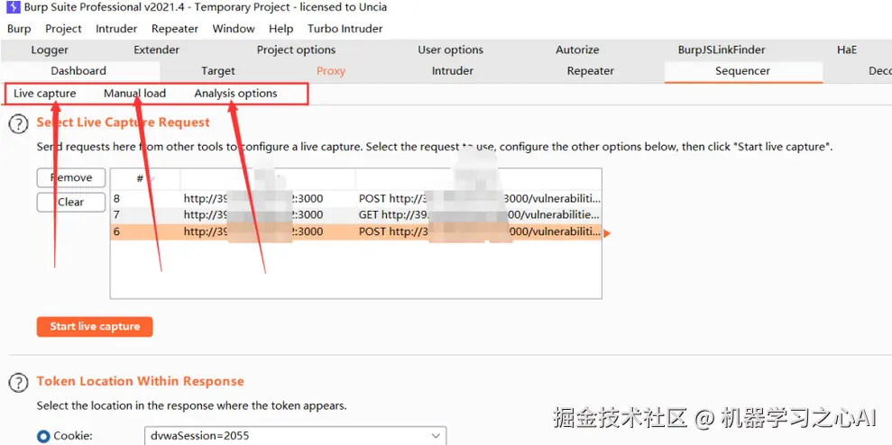Click the Select Live Capture Request heading
Viewport: 892px width, 445px height.
pyautogui.click(x=124, y=123)
